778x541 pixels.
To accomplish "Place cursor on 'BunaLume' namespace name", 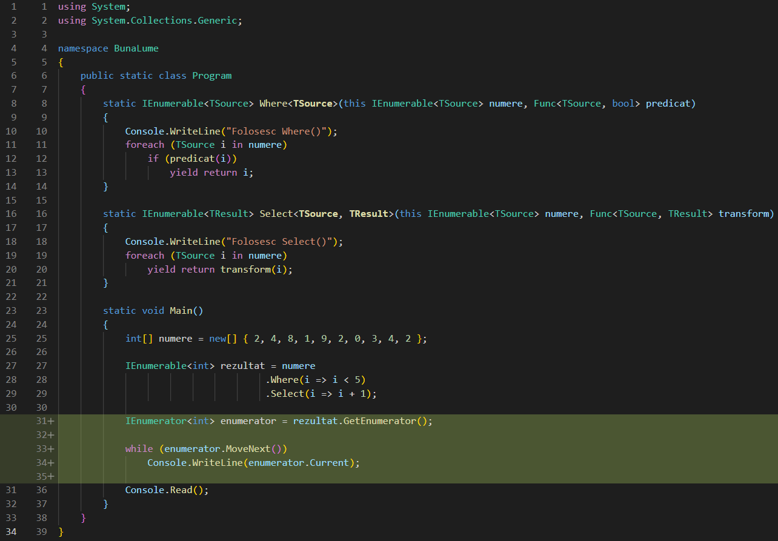I will click(136, 48).
